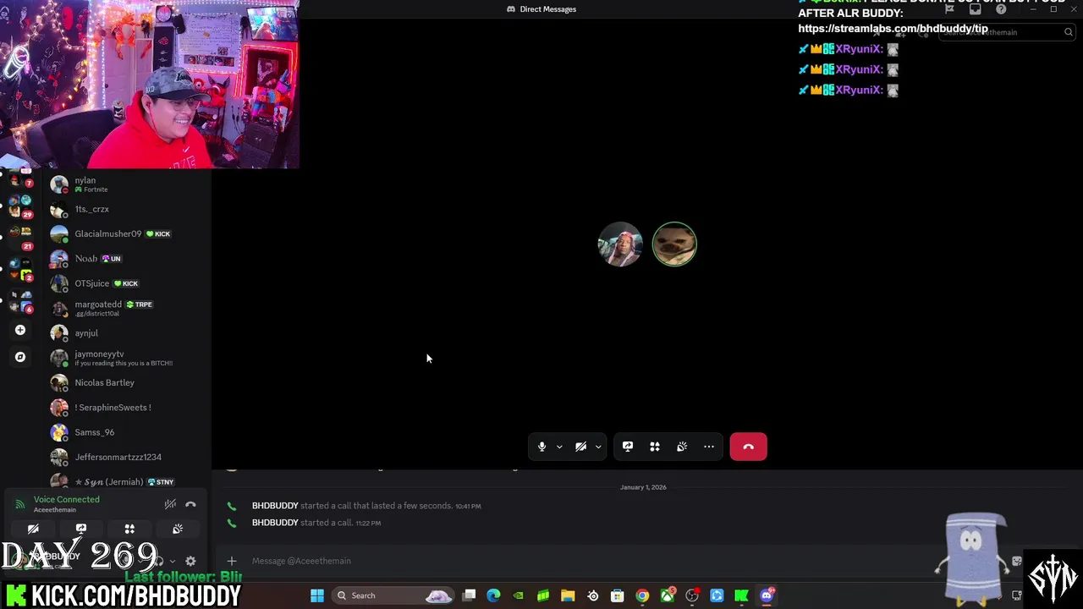
Task: Open attachment plus button beside message box
Action: click(232, 561)
